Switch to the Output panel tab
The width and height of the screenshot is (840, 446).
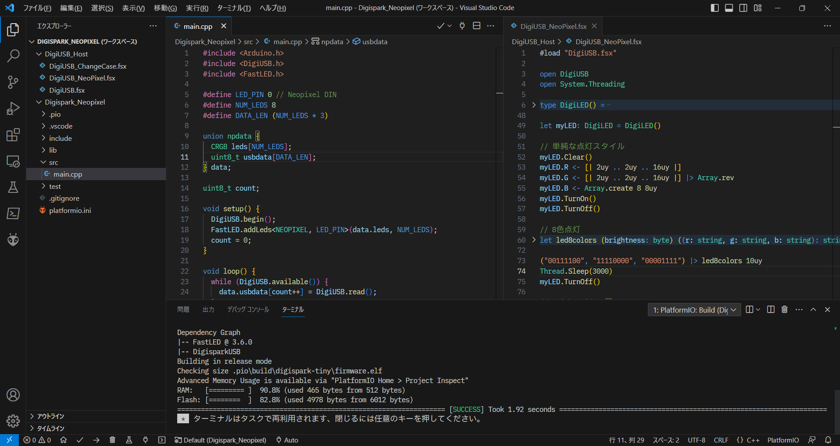click(x=208, y=310)
